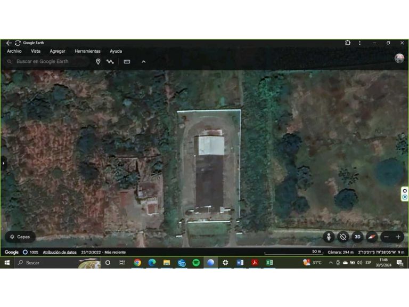Open Microsoft Edge from the taskbar
409x307 pixels.
tap(152, 263)
